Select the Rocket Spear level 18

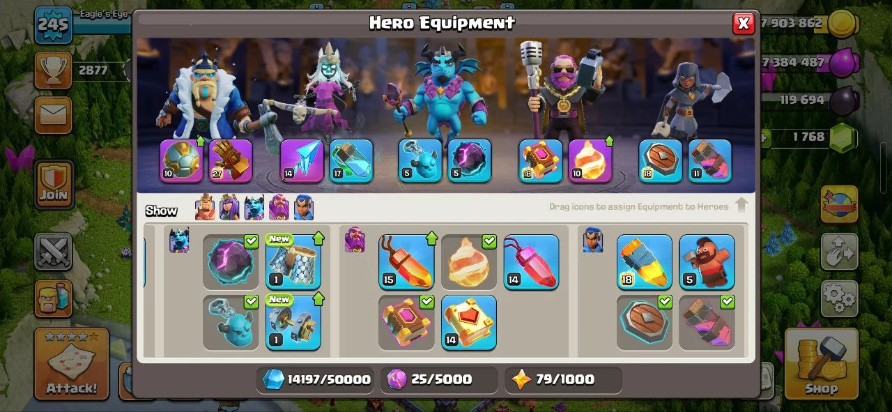644,262
